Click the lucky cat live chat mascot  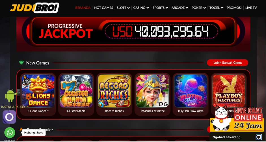pyautogui.click(x=221, y=119)
